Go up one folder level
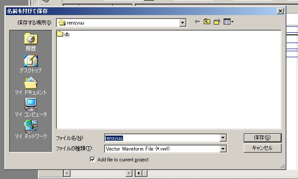The image size is (298, 179). [x=207, y=22]
